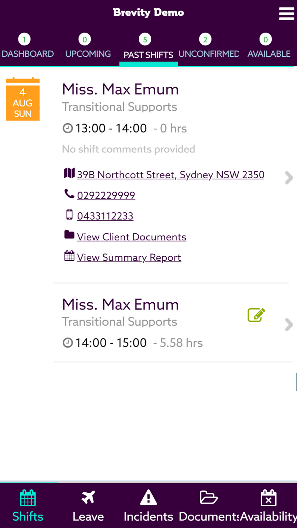Open View Client Documents link

click(132, 237)
